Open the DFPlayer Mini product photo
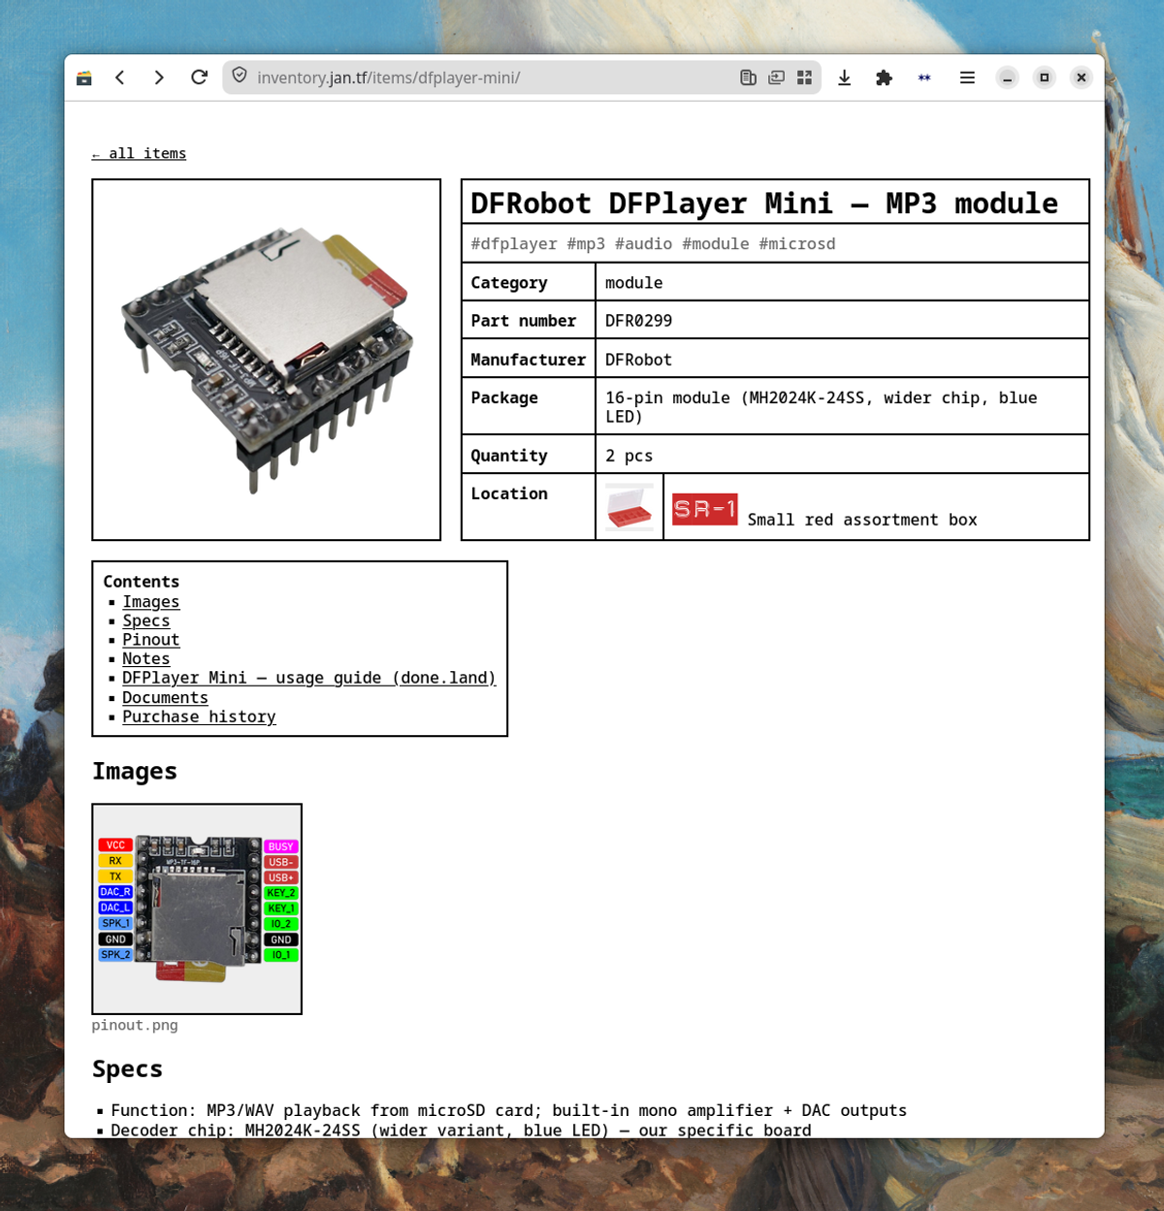1164x1211 pixels. click(x=267, y=360)
